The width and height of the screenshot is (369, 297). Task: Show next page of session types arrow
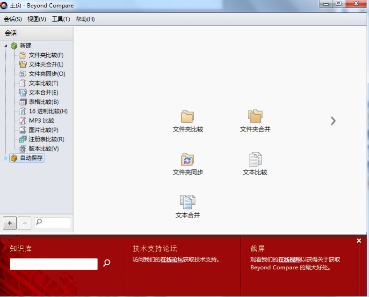[333, 121]
